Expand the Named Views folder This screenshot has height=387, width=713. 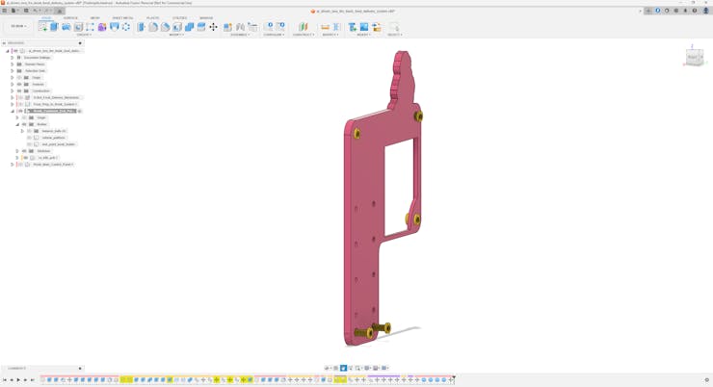tap(13, 64)
